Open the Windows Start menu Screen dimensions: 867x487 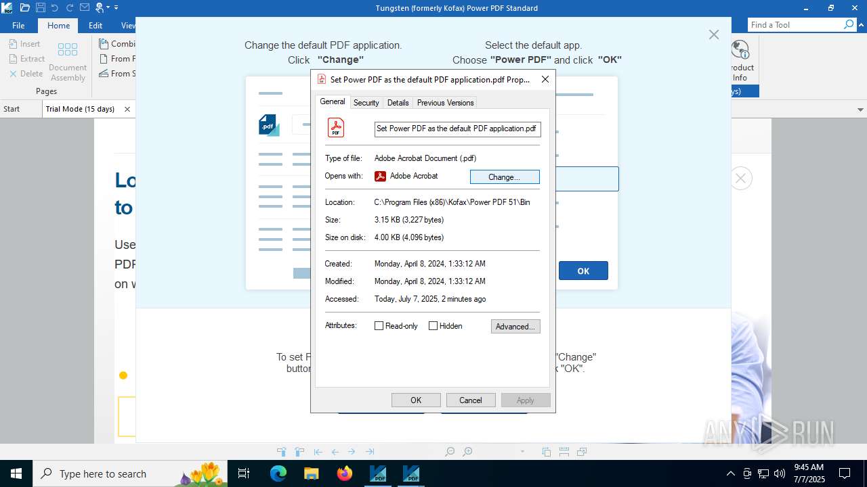[16, 473]
